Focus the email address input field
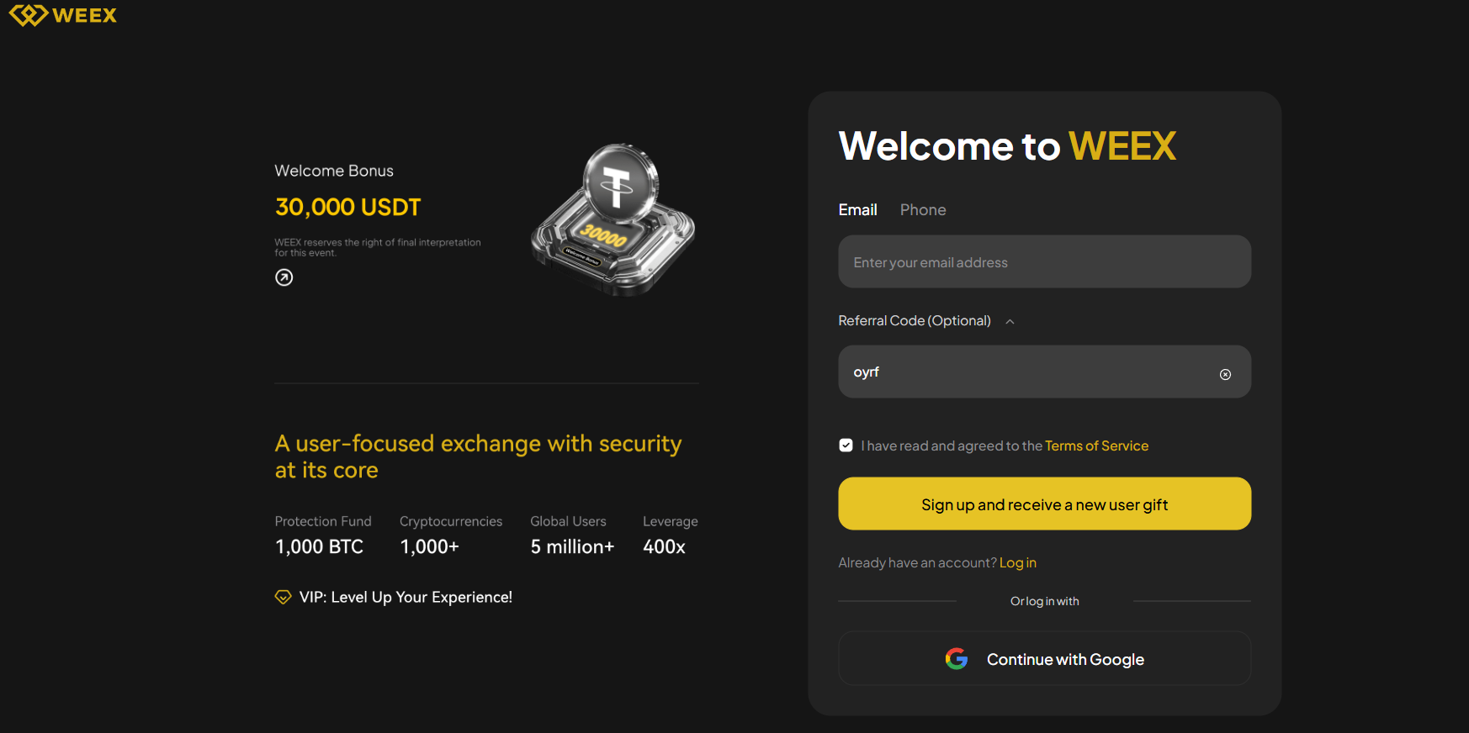 point(1044,262)
